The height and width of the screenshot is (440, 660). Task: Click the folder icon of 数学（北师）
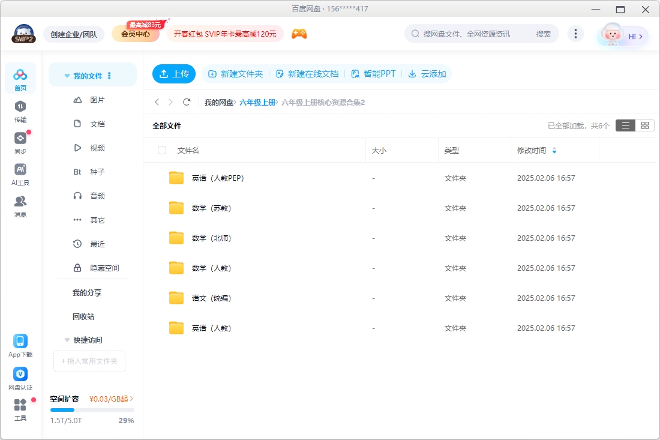[176, 238]
